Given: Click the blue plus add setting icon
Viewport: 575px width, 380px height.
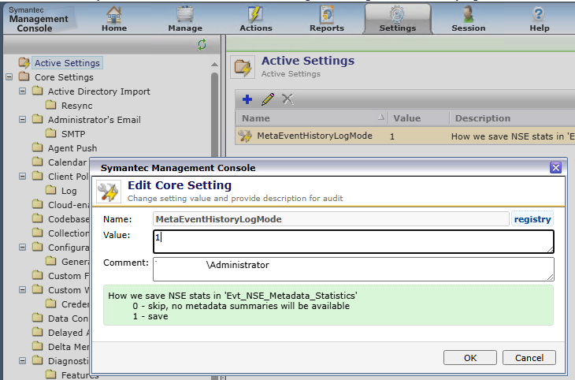Looking at the screenshot, I should point(247,99).
